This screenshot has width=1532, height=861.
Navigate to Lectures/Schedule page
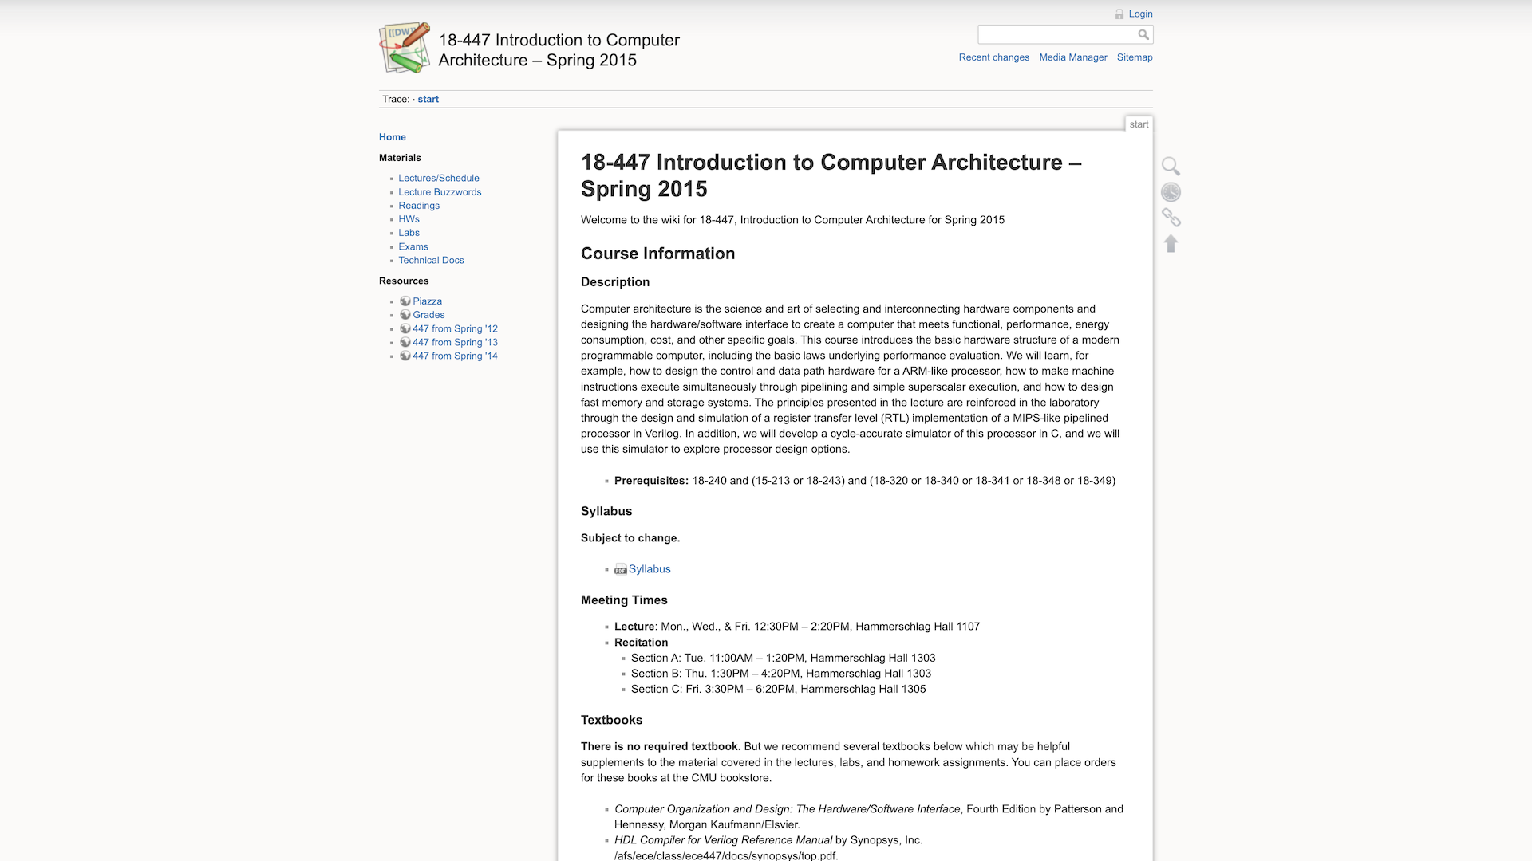coord(438,178)
